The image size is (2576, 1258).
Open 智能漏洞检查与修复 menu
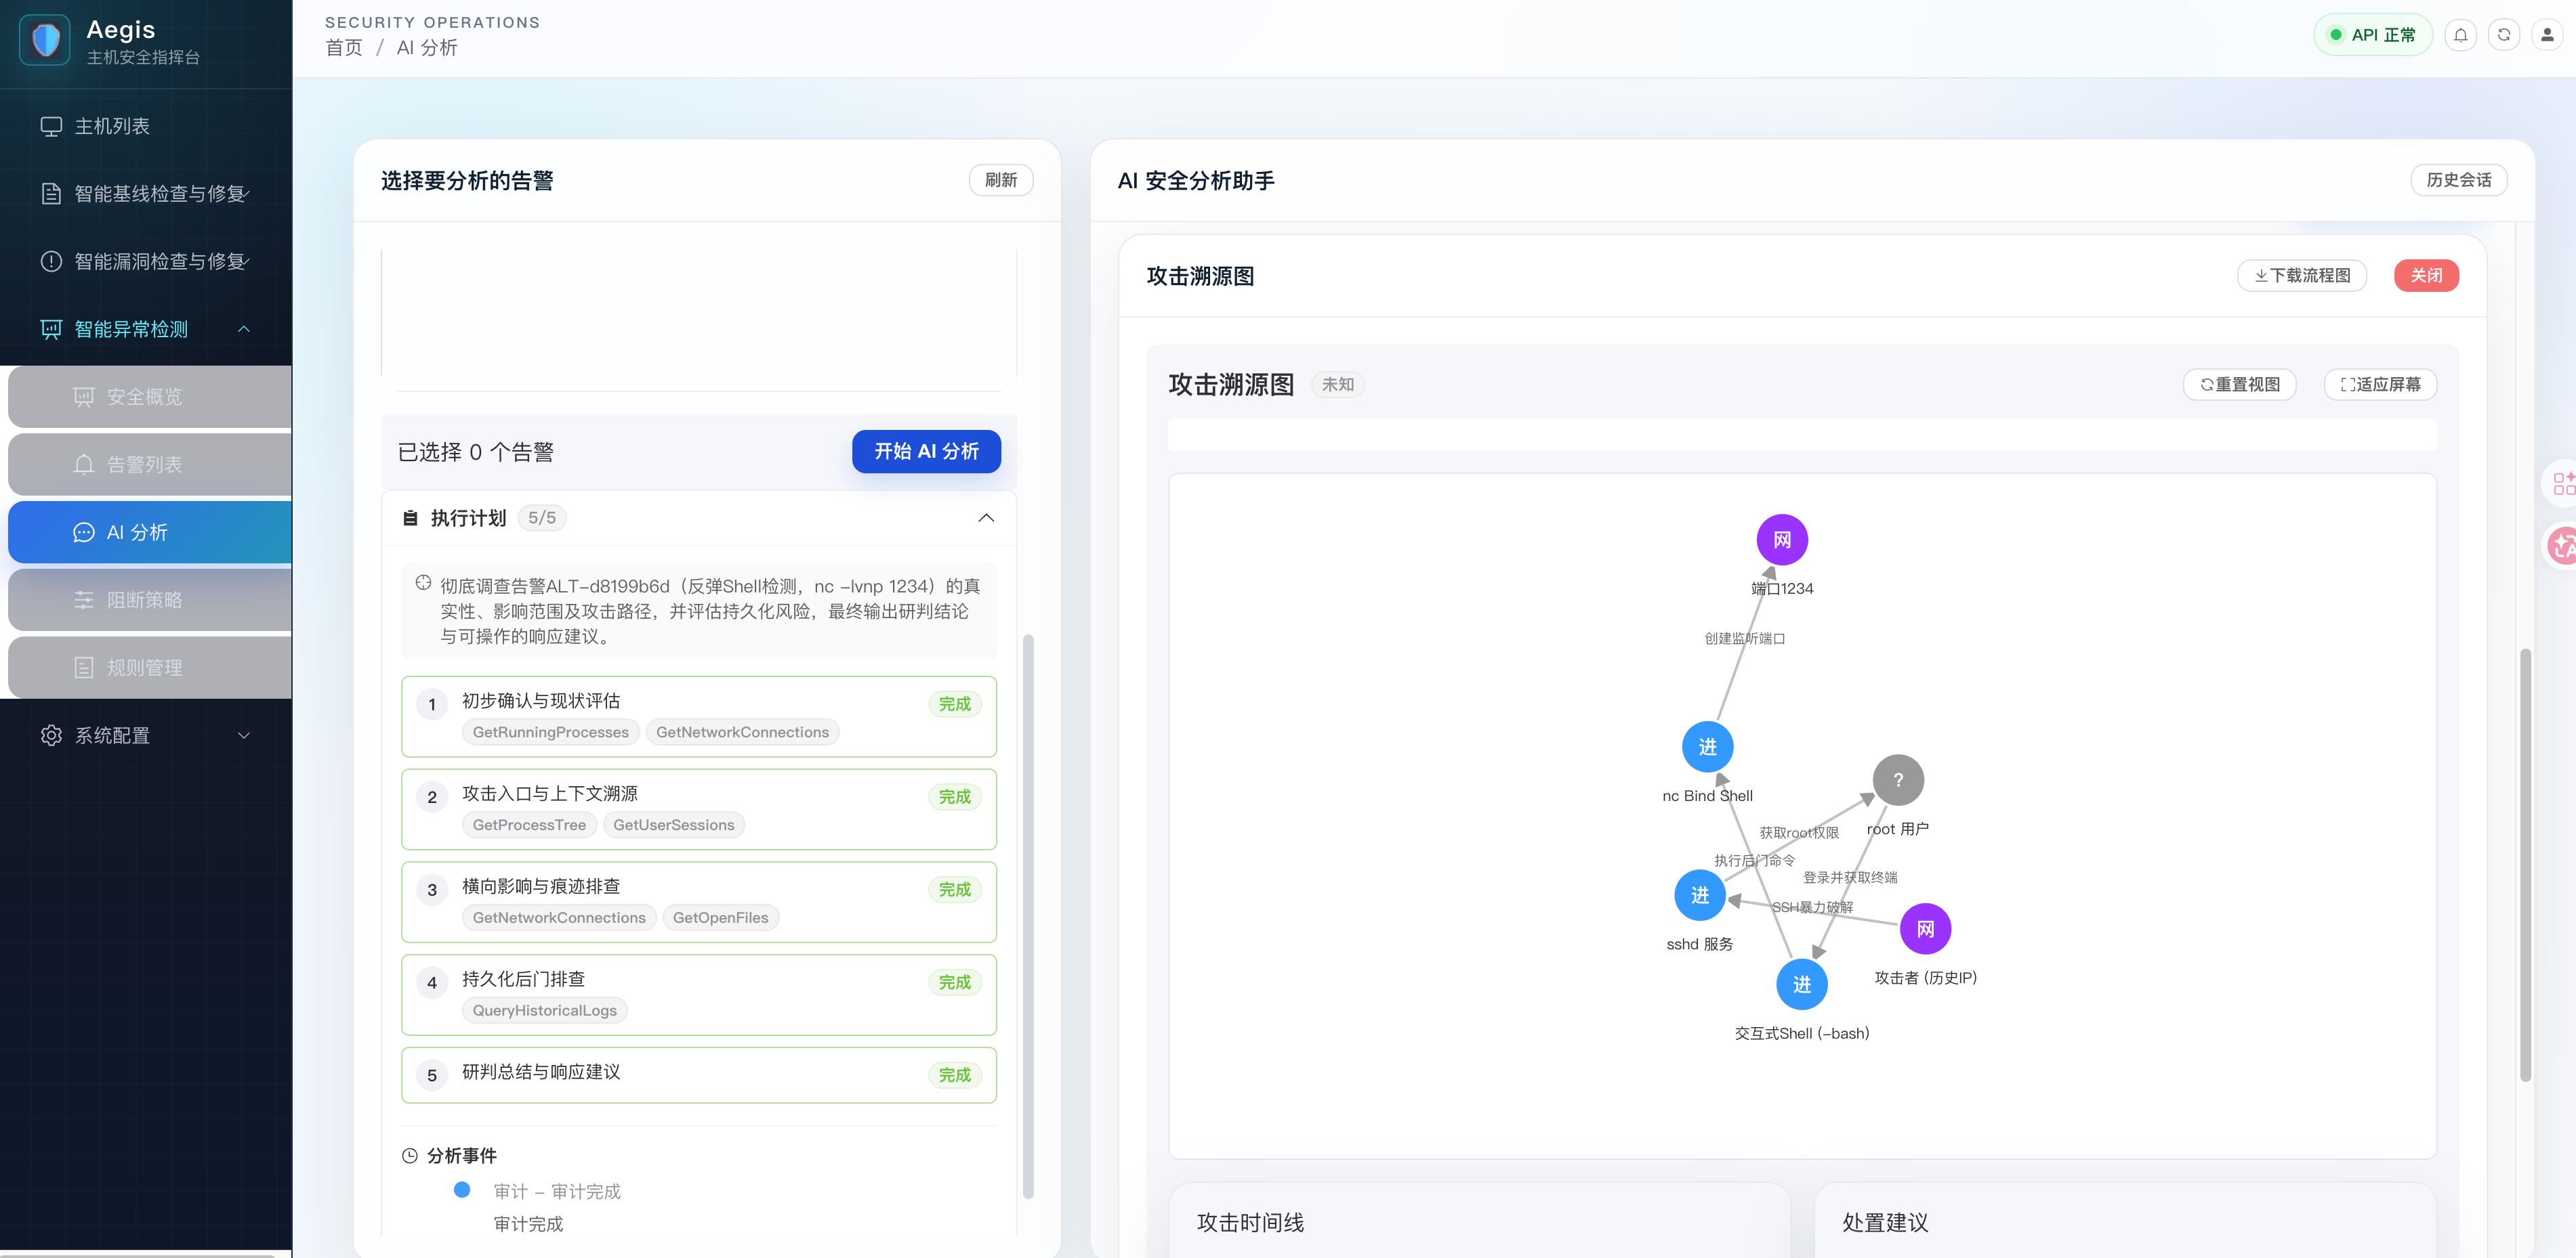pyautogui.click(x=146, y=262)
